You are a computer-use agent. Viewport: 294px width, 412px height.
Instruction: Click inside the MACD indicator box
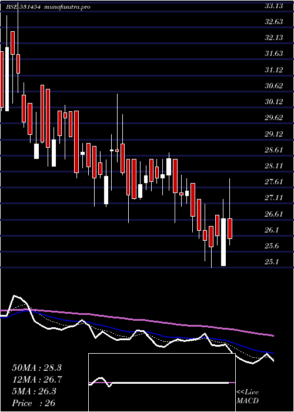click(162, 383)
